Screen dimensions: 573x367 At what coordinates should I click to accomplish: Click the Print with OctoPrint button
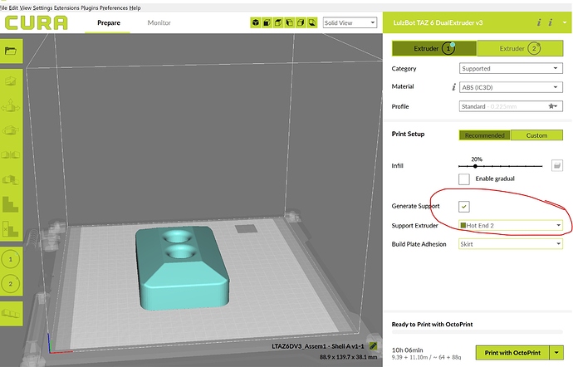click(512, 353)
